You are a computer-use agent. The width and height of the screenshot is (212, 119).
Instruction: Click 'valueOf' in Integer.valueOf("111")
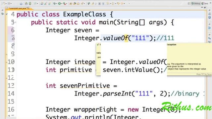tap(116, 38)
